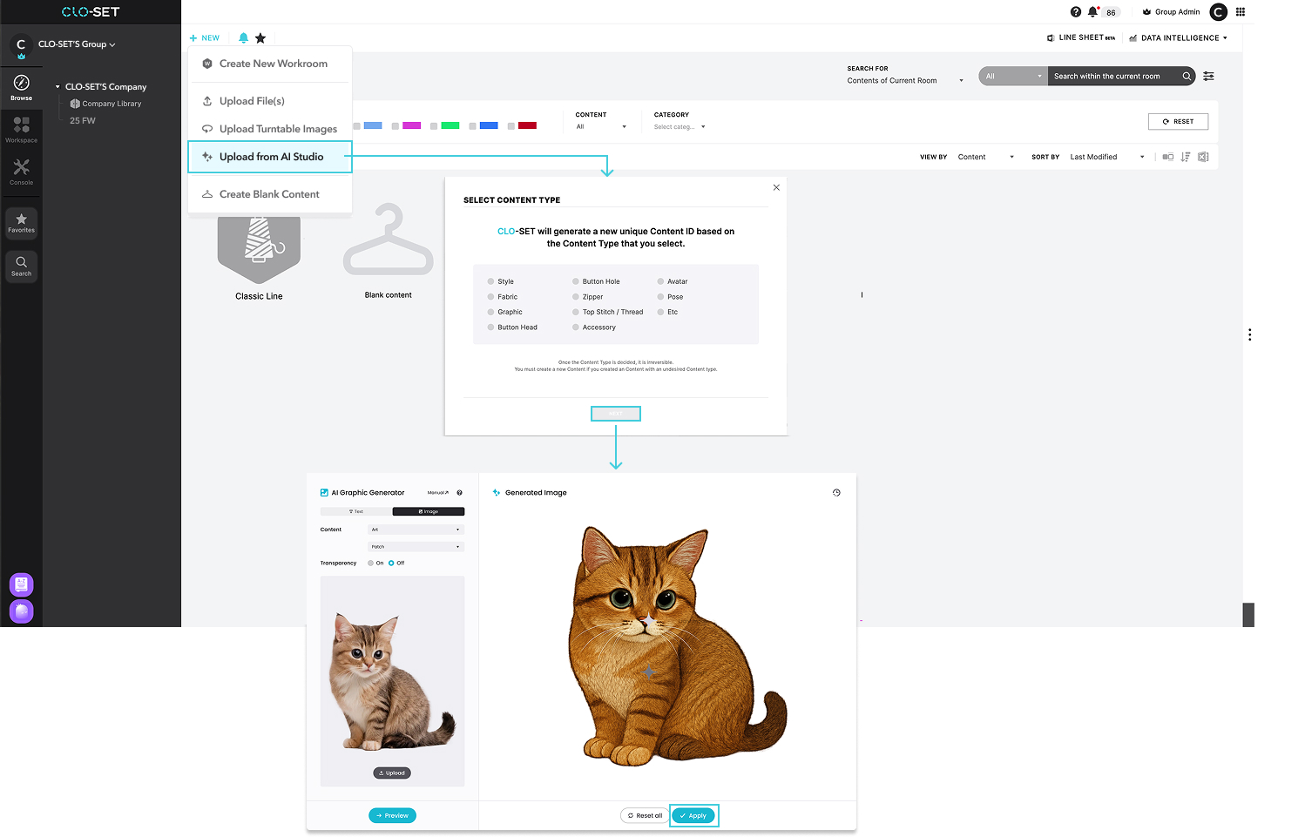1305x837 pixels.
Task: Click the NEW button
Action: pos(205,37)
